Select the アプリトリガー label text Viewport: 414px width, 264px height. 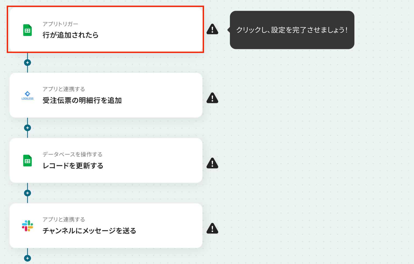click(x=60, y=24)
